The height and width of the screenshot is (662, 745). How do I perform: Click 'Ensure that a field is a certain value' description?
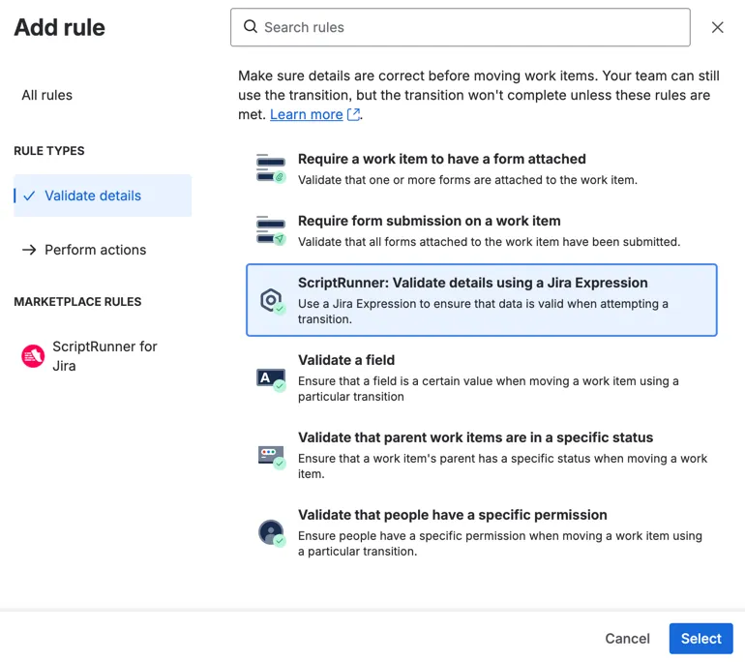coord(488,389)
